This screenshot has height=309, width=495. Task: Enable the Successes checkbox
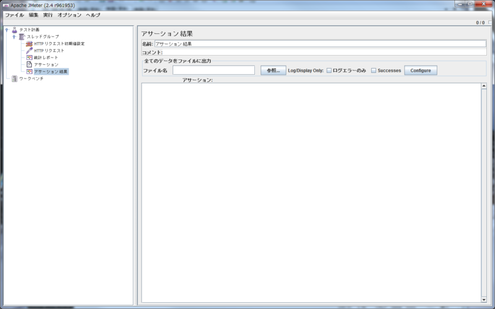point(374,70)
